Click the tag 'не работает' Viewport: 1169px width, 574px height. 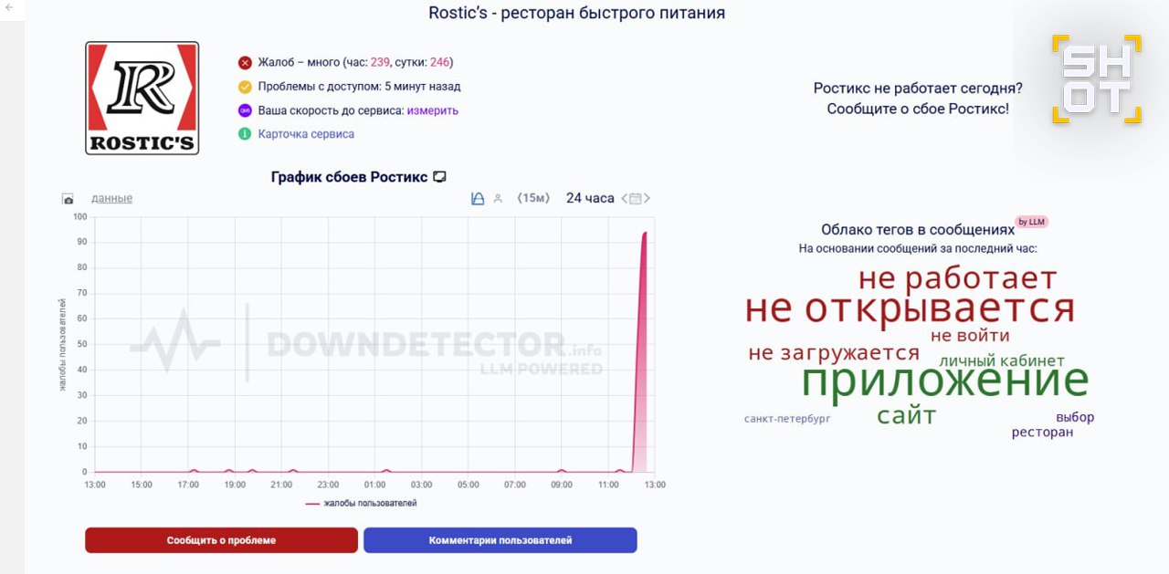[x=957, y=278]
